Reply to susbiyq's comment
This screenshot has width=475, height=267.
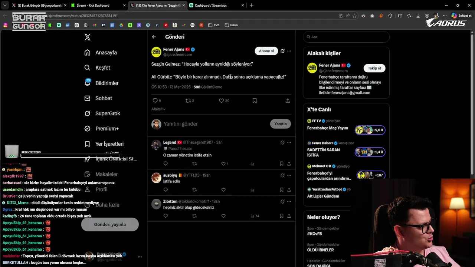point(166,190)
